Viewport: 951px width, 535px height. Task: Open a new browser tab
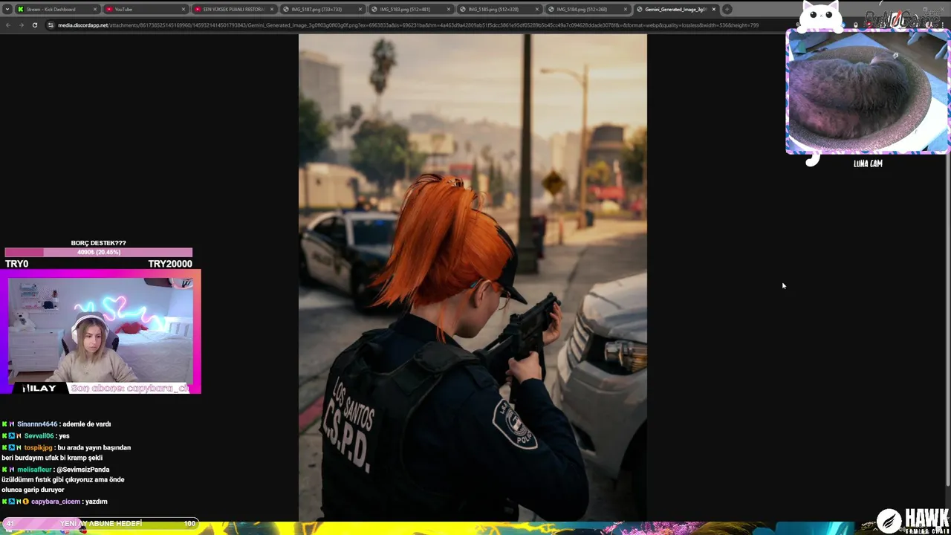[727, 10]
